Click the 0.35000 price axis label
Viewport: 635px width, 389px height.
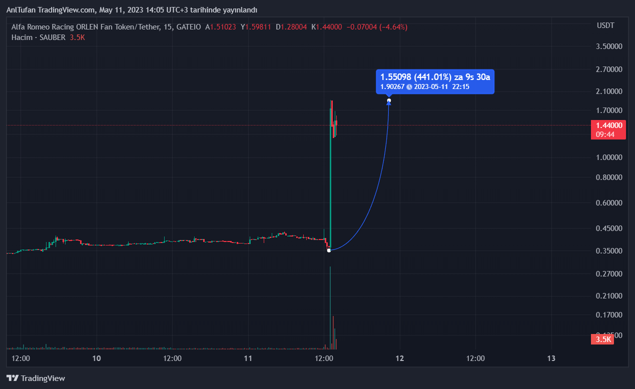click(x=608, y=250)
